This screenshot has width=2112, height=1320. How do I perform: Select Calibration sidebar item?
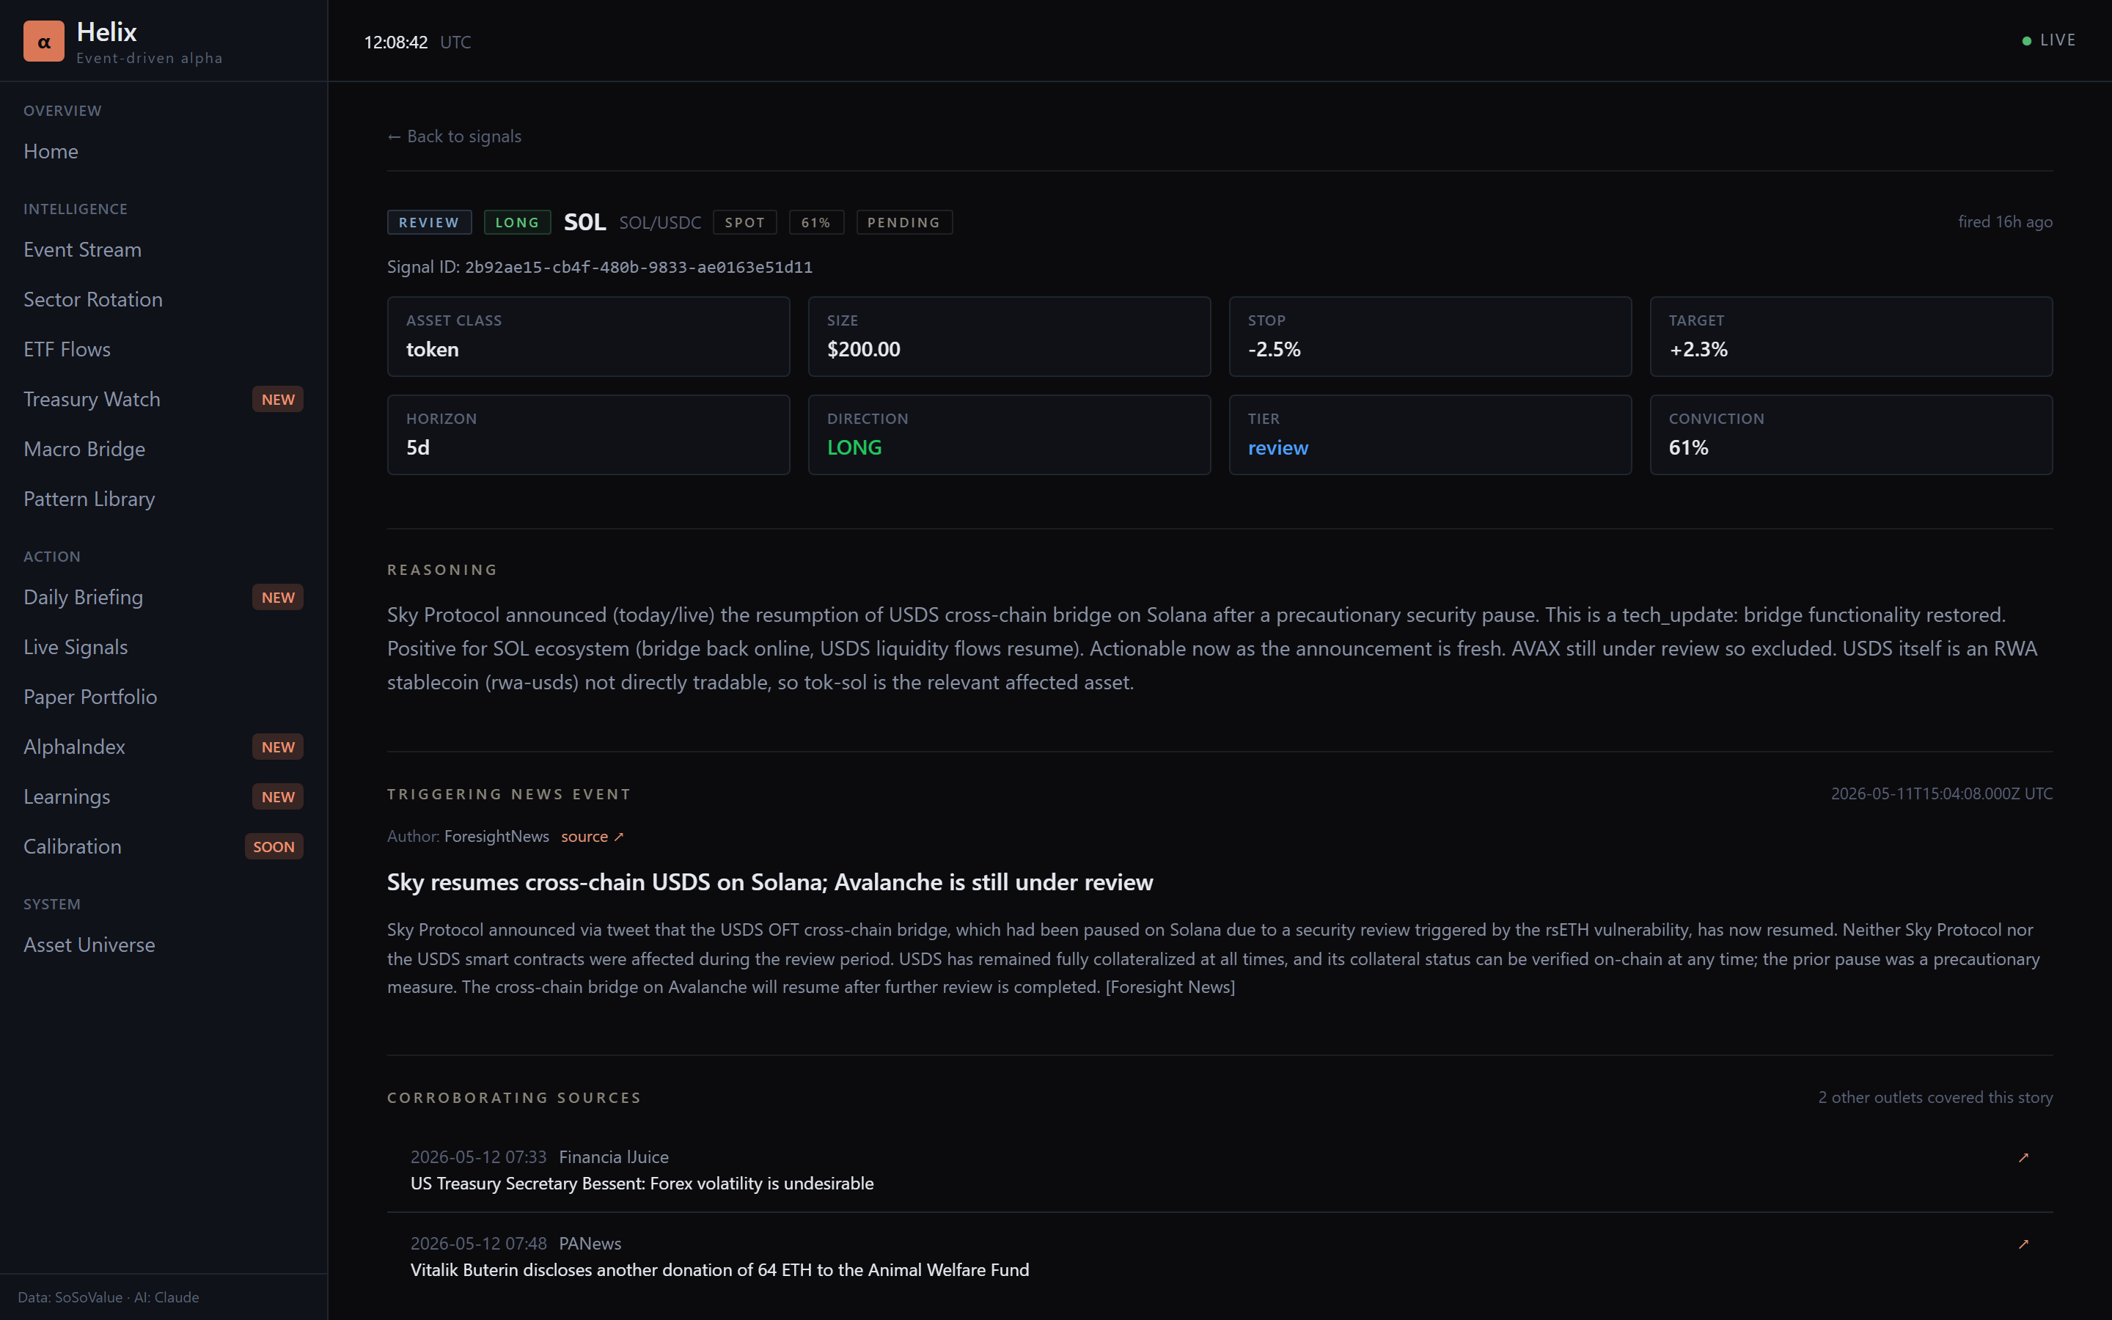[x=73, y=846]
